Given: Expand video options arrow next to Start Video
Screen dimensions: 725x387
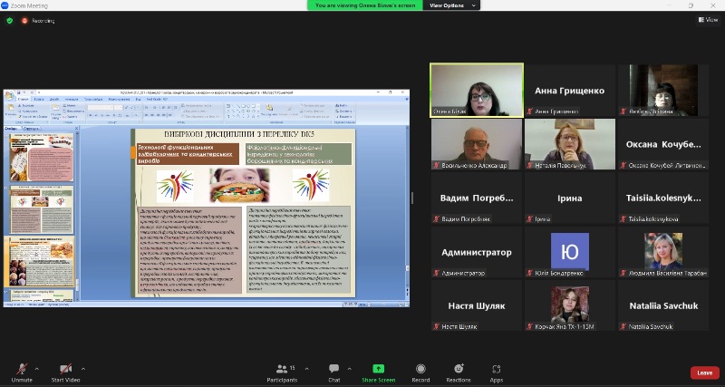Looking at the screenshot, I should [84, 368].
